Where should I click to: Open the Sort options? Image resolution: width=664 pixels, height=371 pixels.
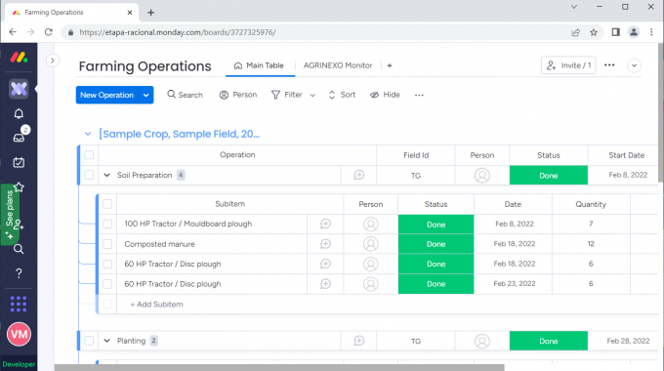[342, 95]
